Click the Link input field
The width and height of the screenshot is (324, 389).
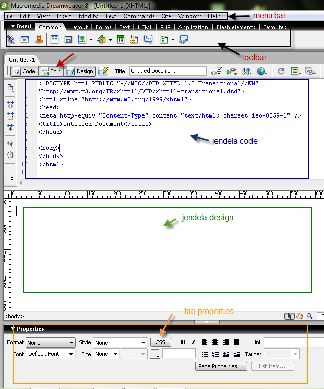pos(294,342)
